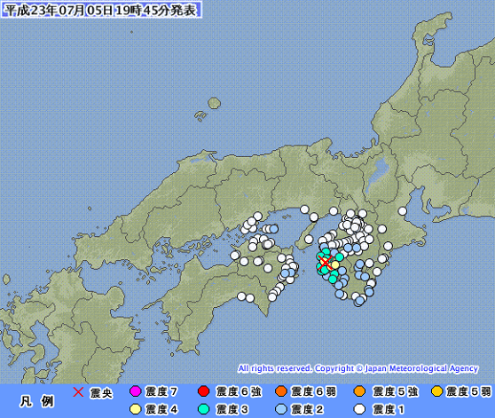This screenshot has height=418, width=495.
Task: Click the light blue 震度2 legend circle
Action: [x=281, y=409]
